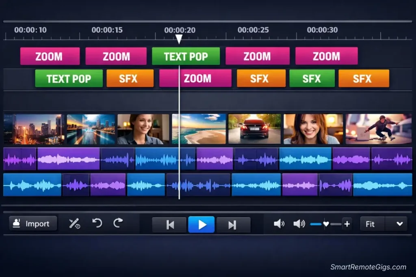Click the plus icon to increase volume
Screen dimensions: 416x277
tap(347, 223)
